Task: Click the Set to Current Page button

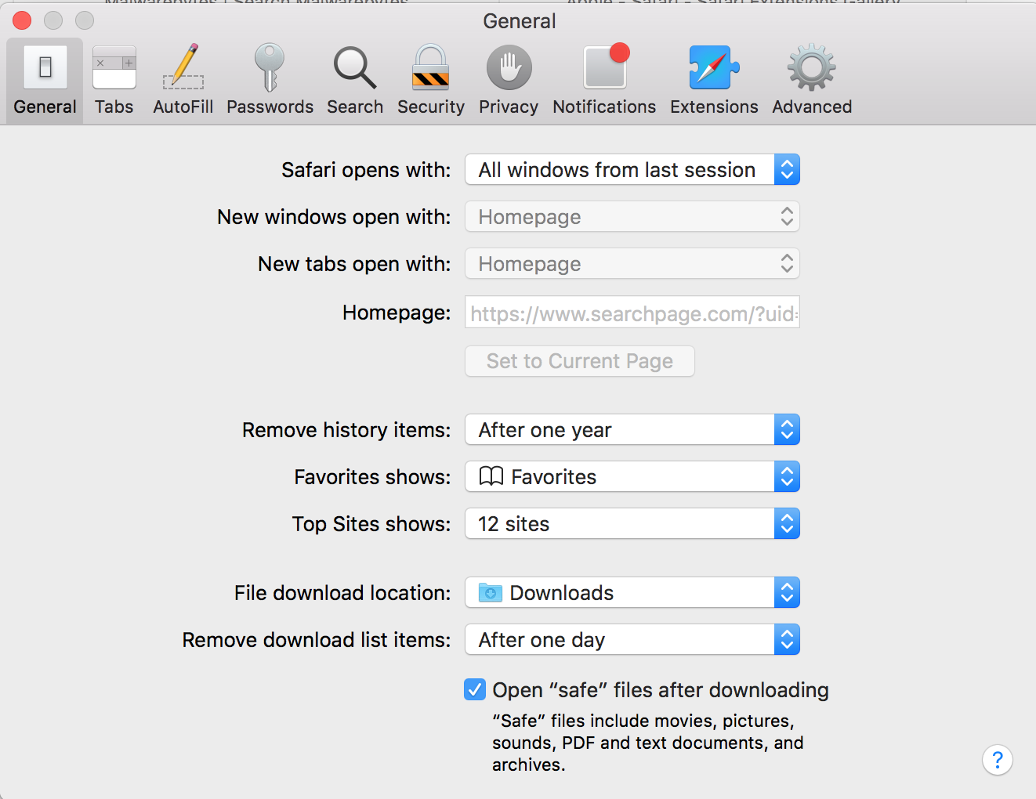Action: (x=580, y=361)
